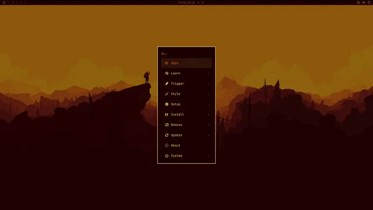Image resolution: width=373 pixels, height=210 pixels.
Task: Expand the Learn submenu chevron
Action: [x=209, y=73]
